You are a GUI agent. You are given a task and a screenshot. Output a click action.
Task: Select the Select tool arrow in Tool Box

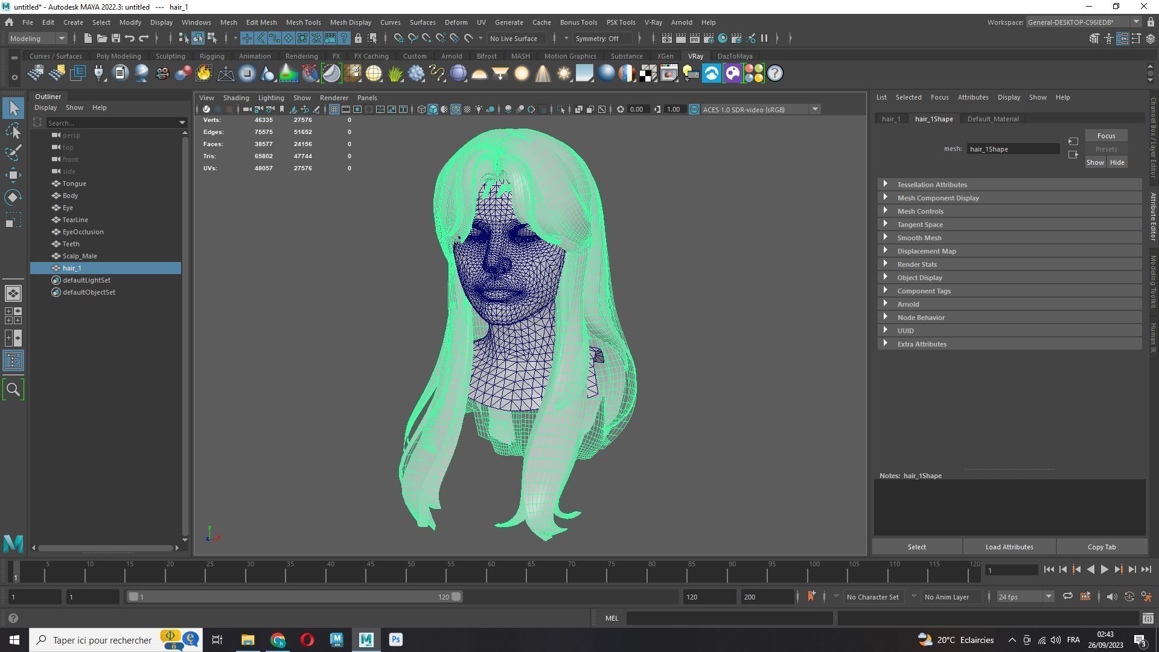click(13, 109)
